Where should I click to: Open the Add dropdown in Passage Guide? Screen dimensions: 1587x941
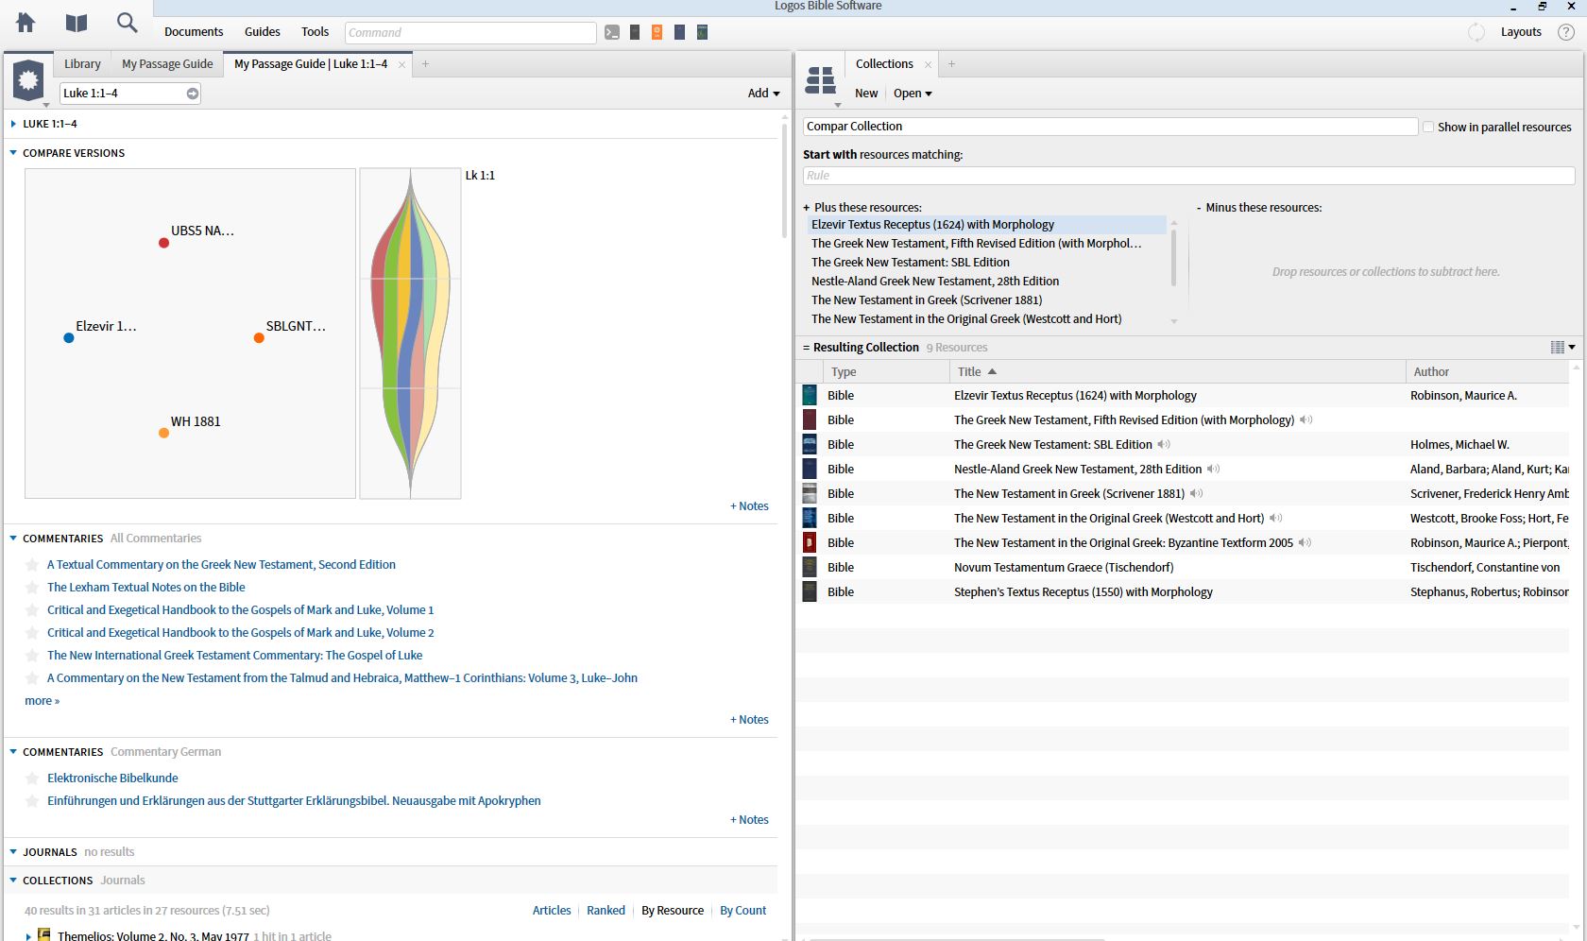(763, 94)
